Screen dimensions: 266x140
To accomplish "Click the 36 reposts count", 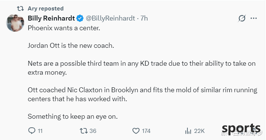I will pyautogui.click(x=93, y=131).
